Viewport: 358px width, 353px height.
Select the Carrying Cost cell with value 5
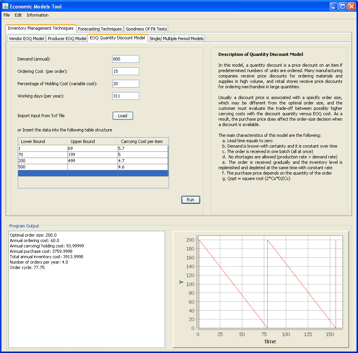(143, 155)
